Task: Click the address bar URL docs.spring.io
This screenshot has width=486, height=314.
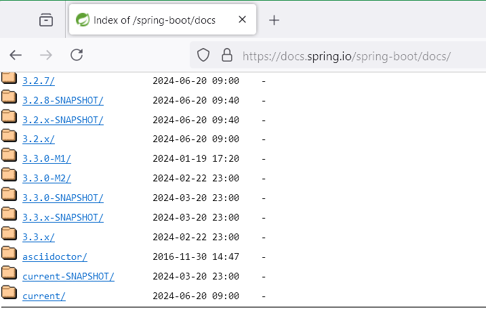Action: click(346, 56)
